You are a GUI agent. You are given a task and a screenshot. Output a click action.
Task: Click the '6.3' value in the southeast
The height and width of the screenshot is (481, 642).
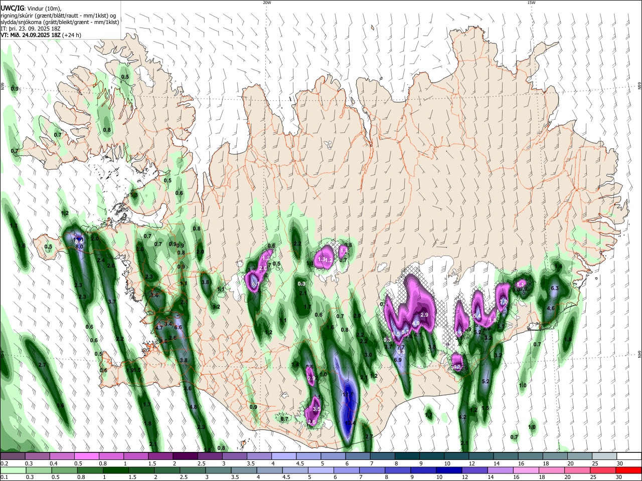tap(555, 289)
